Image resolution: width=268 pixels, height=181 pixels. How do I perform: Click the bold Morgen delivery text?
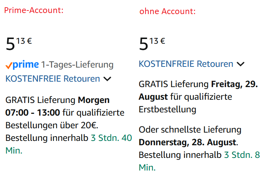[94, 100]
